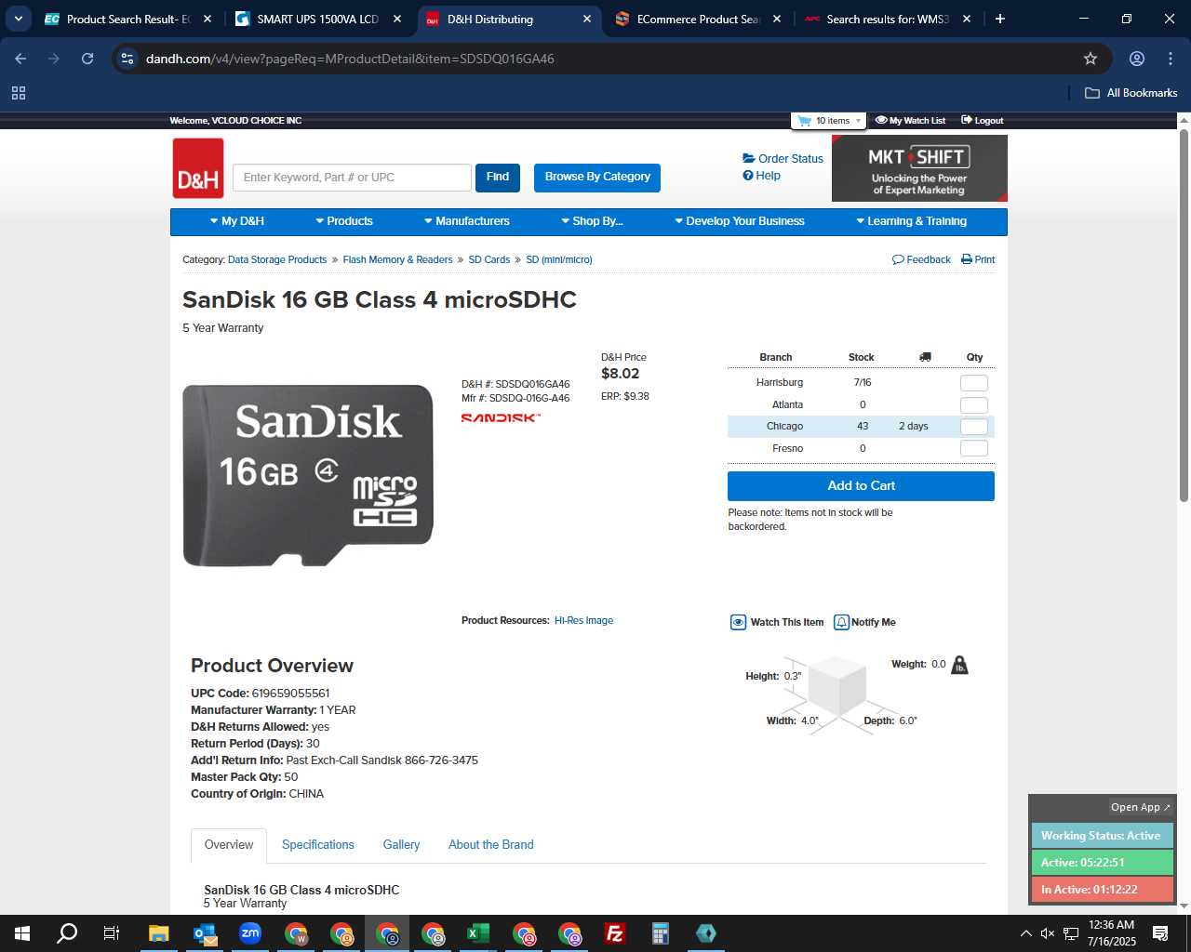The height and width of the screenshot is (952, 1191).
Task: Open Calculator from taskbar
Action: tap(660, 933)
